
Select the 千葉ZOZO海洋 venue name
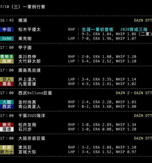pyautogui.click(x=32, y=116)
